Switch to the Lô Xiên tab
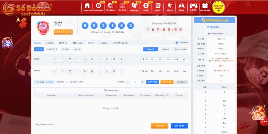The height and width of the screenshot is (134, 268). [50, 43]
